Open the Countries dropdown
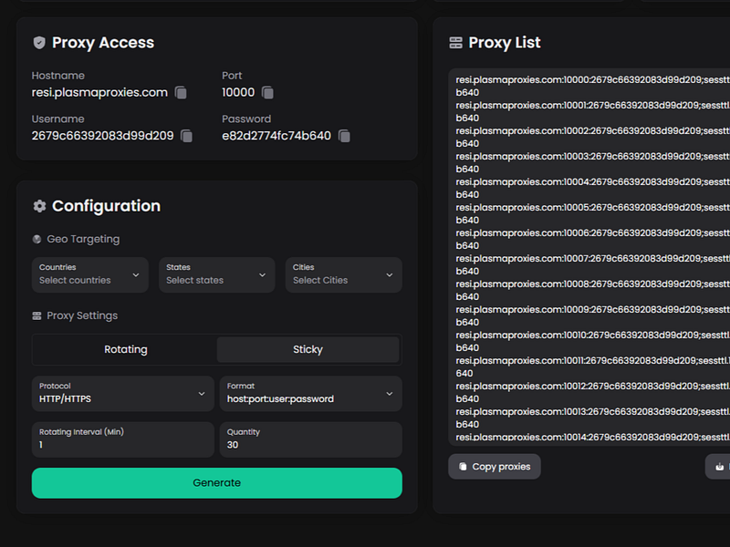 (89, 274)
